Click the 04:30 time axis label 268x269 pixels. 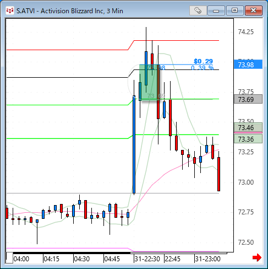pyautogui.click(x=82, y=259)
